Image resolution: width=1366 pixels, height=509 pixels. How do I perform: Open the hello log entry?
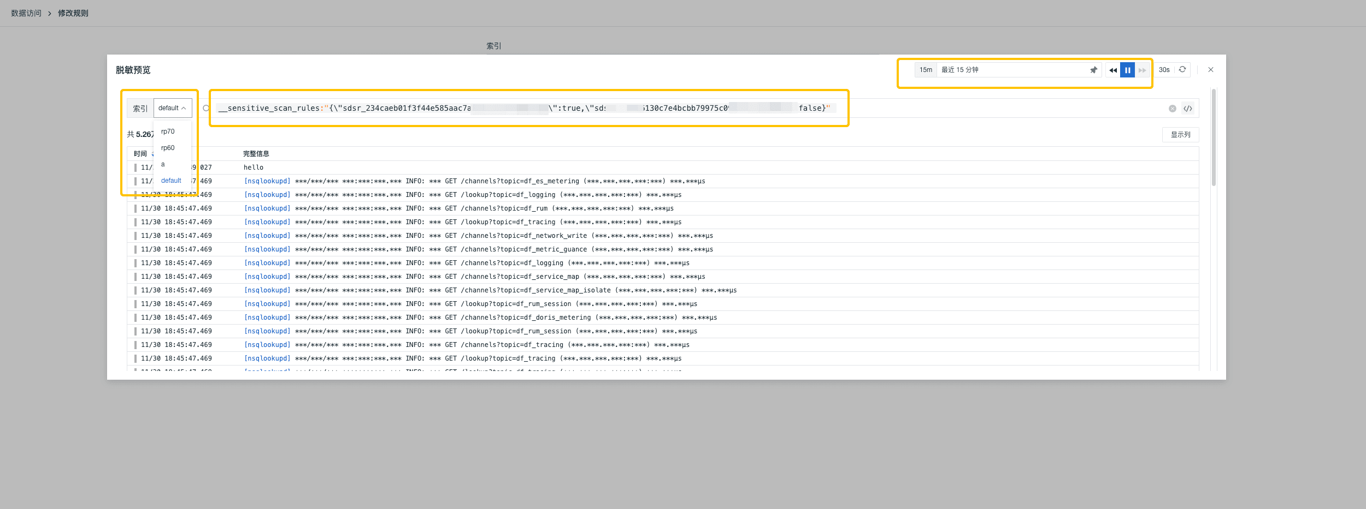pos(663,167)
